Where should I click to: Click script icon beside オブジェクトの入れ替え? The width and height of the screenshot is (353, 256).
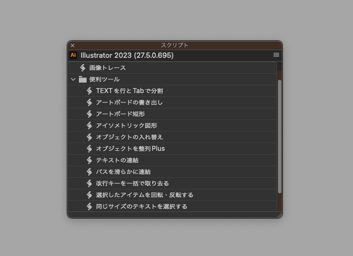tap(89, 137)
